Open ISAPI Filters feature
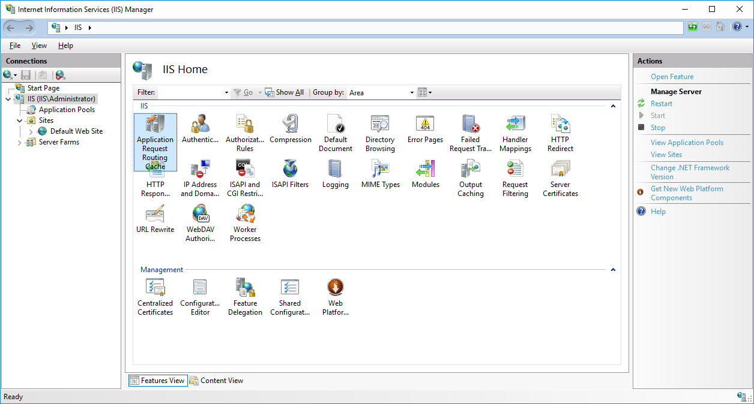 click(x=291, y=174)
